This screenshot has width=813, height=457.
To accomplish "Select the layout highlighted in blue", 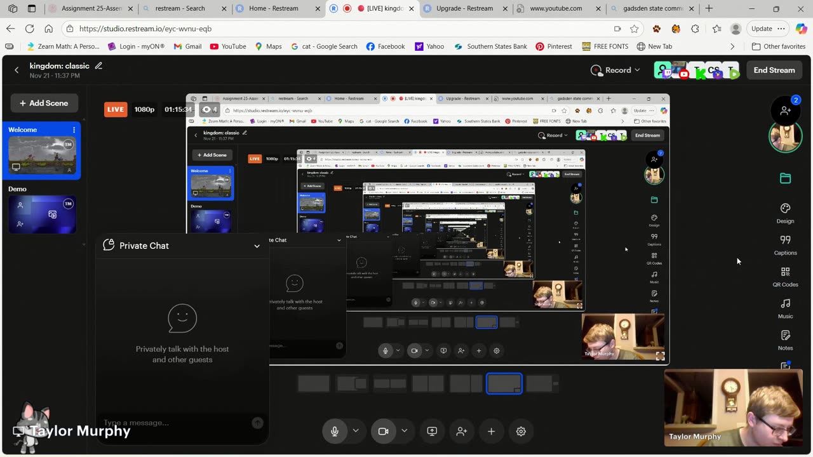I will (504, 383).
